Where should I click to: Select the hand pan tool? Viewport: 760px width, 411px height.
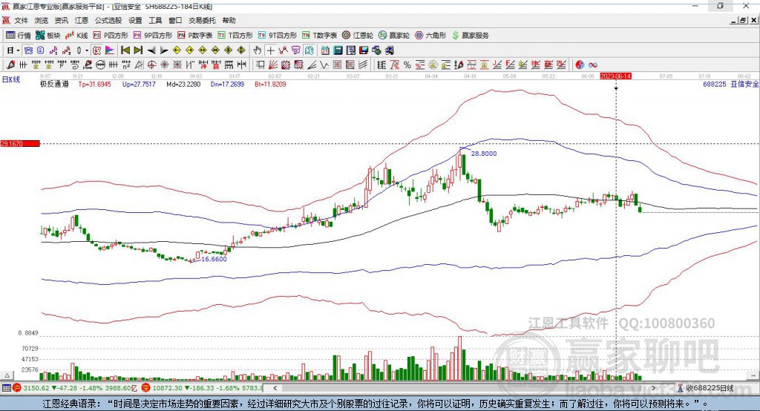pyautogui.click(x=258, y=50)
